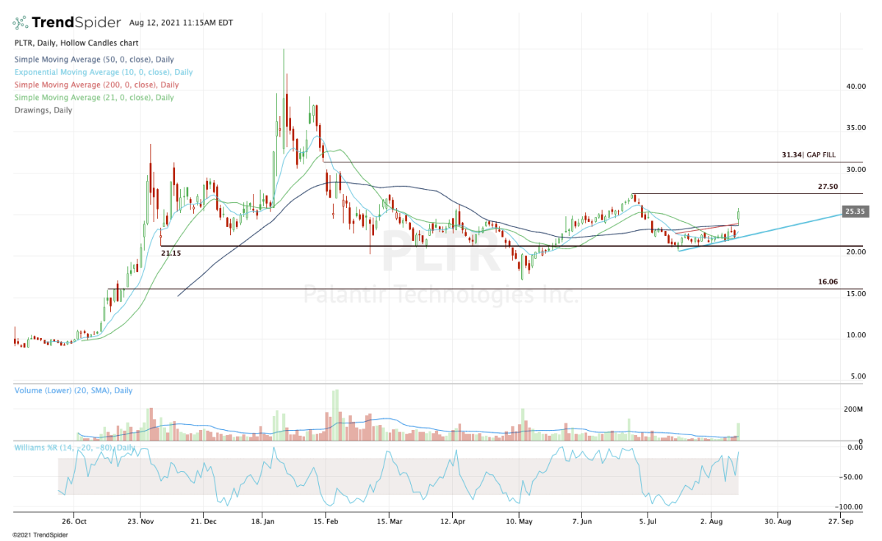Viewport: 882px width, 541px height.
Task: Click the '18. Jan' date axis label
Action: click(262, 520)
